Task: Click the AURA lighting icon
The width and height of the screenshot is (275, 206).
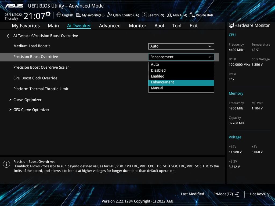Action: pos(169,15)
